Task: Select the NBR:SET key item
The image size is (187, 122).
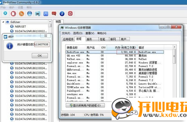Action: [x=20, y=27]
